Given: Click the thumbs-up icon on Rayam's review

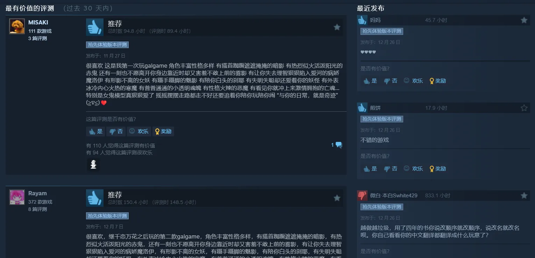Looking at the screenshot, I should 95,198.
